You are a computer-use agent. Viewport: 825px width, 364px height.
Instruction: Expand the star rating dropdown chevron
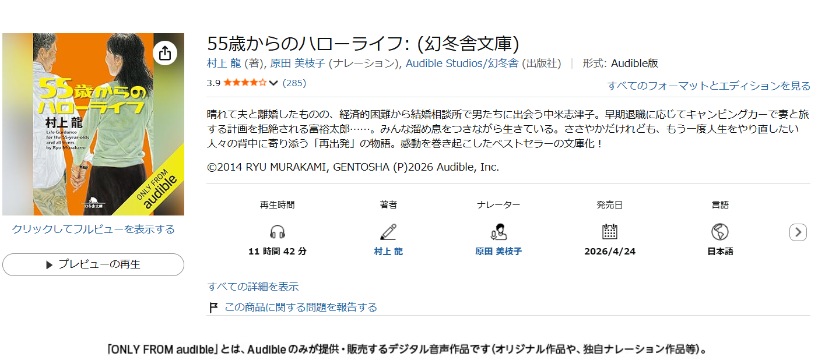(273, 83)
